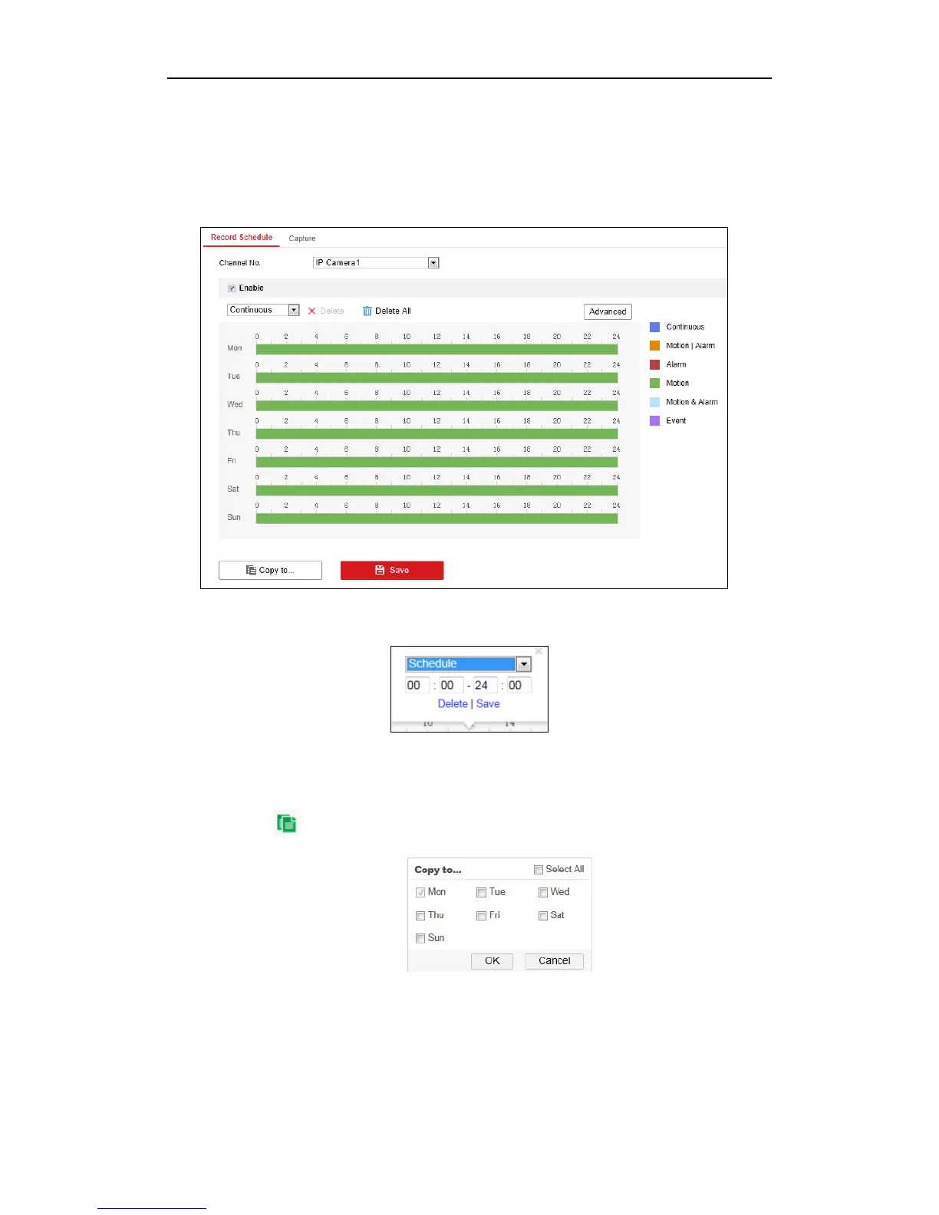Click the Fri green schedule bar
This screenshot has height=1215, width=939.
[x=437, y=463]
